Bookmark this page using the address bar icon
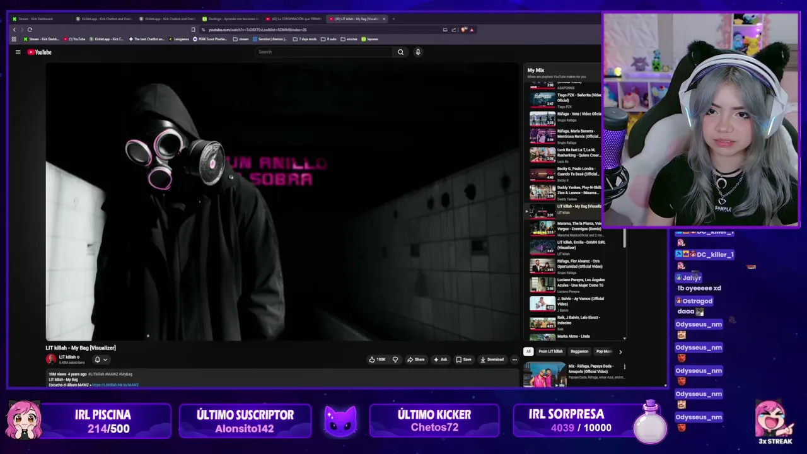 (x=193, y=30)
